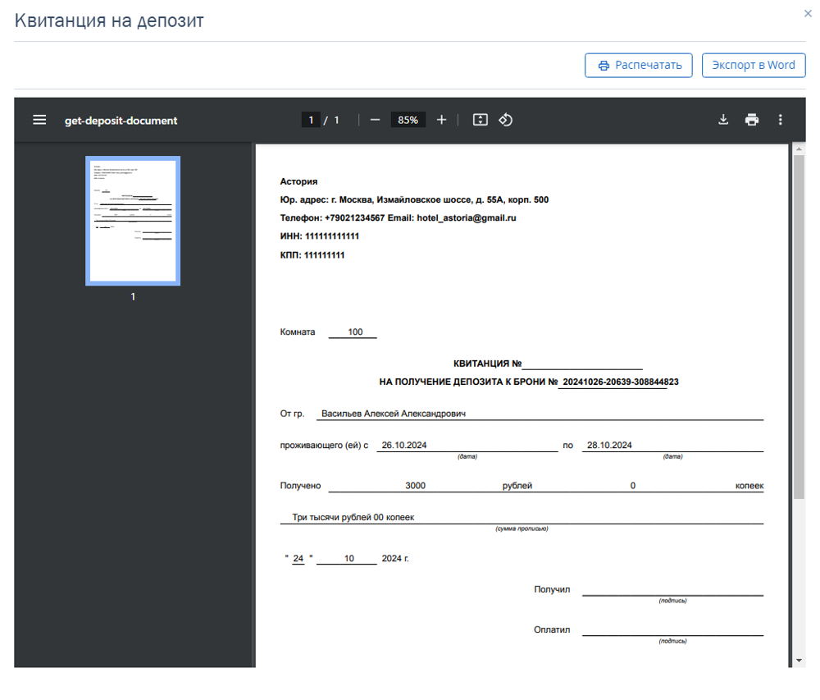820x700 pixels.
Task: Click the page number input field
Action: 311,120
